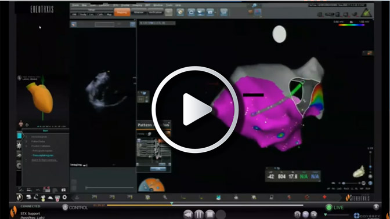
Task: Click the burst-shaped sidebar icon
Action: click(19, 145)
